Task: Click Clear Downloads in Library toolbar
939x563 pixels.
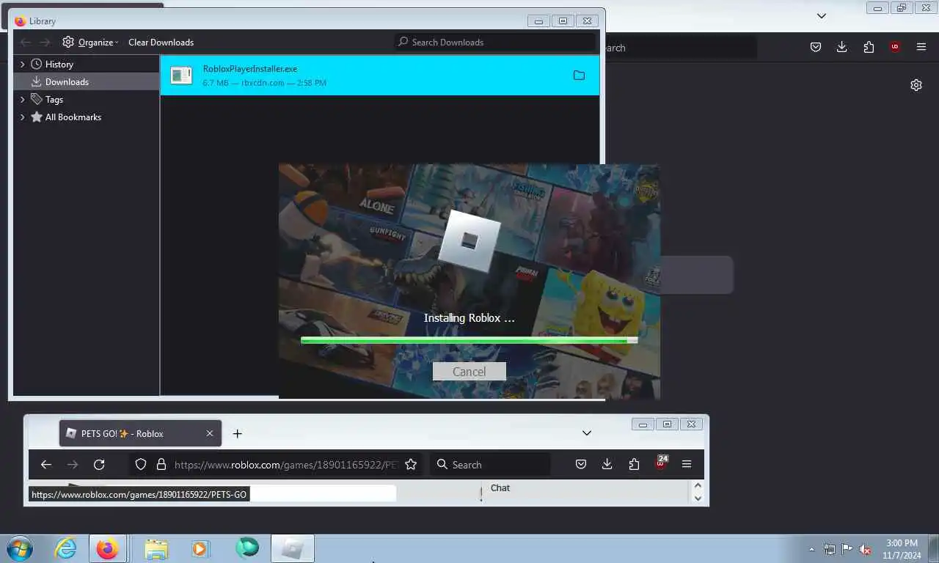Action: [x=161, y=42]
